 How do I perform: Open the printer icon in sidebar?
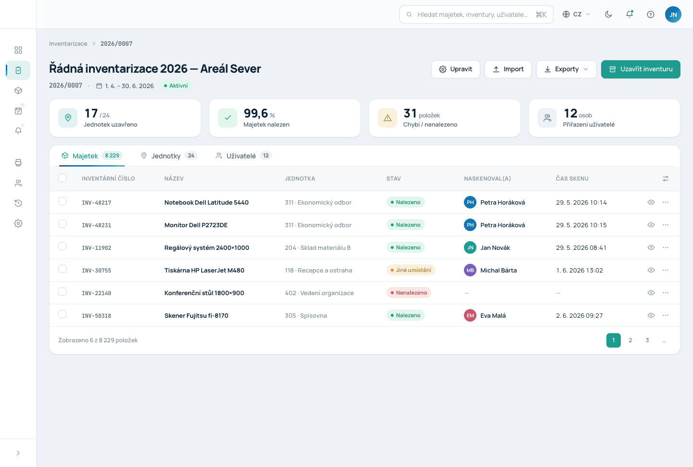click(18, 163)
